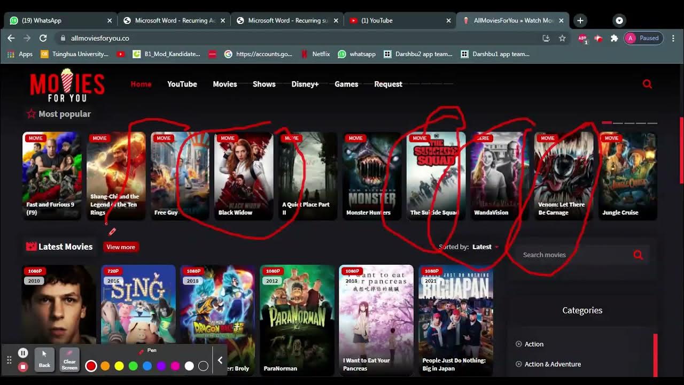Click the site search magnifier icon
Viewport: 684px width, 385px height.
point(647,84)
